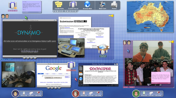Click the I'm Feeling Lucky button

point(57,78)
